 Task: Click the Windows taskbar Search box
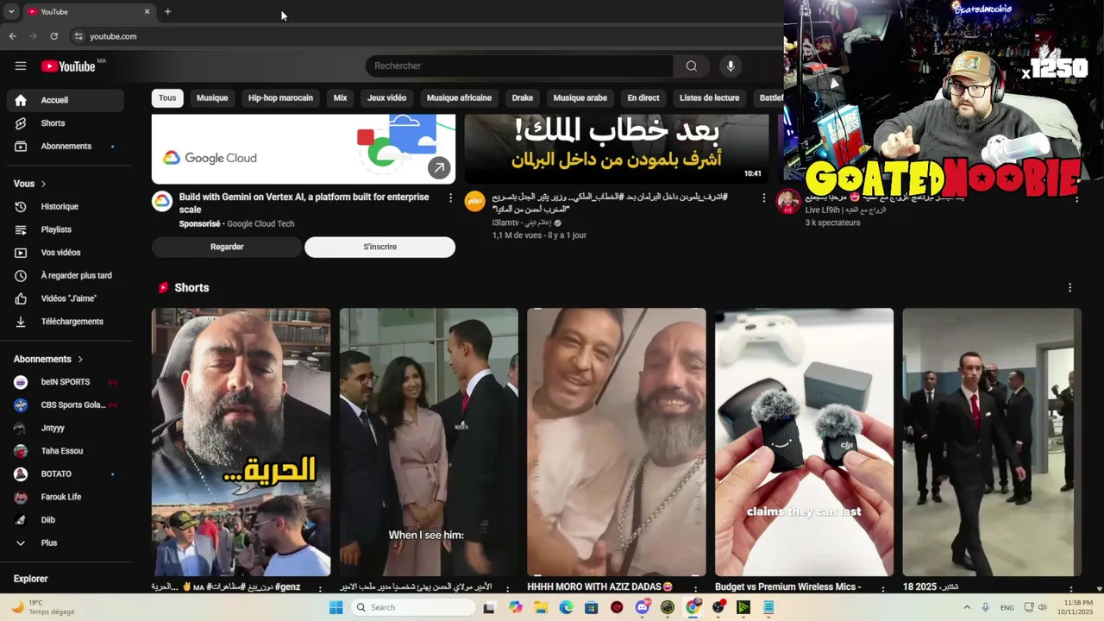tap(413, 607)
